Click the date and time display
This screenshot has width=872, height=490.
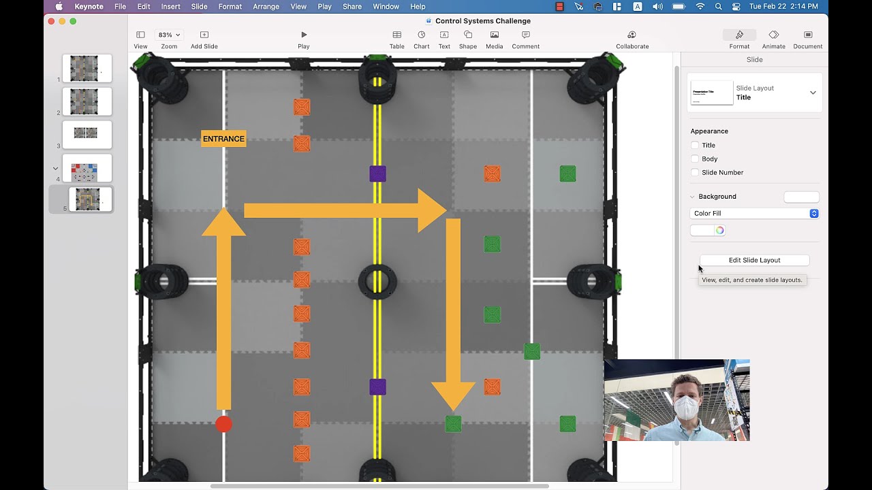783,7
